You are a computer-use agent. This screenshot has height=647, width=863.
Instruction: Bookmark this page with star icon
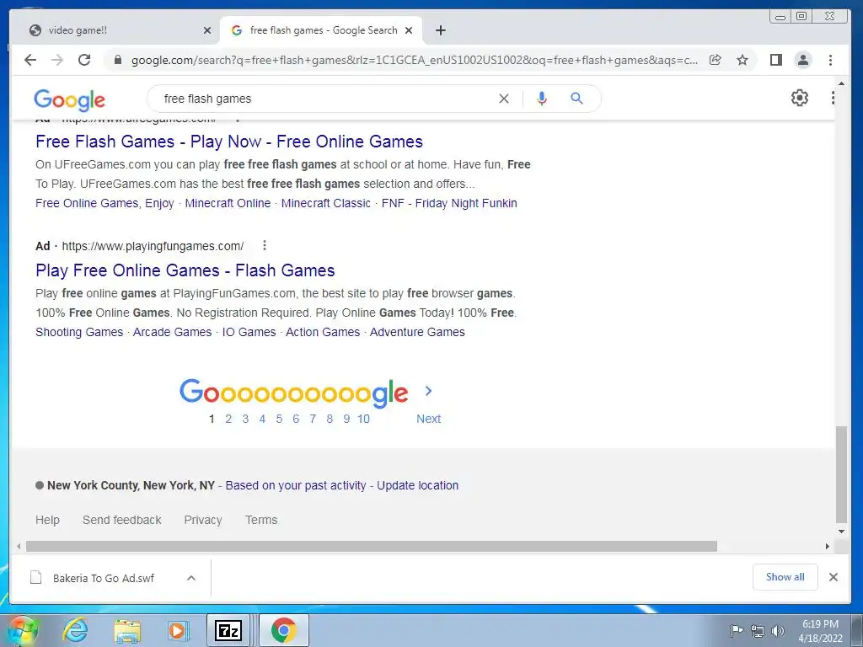pos(742,60)
